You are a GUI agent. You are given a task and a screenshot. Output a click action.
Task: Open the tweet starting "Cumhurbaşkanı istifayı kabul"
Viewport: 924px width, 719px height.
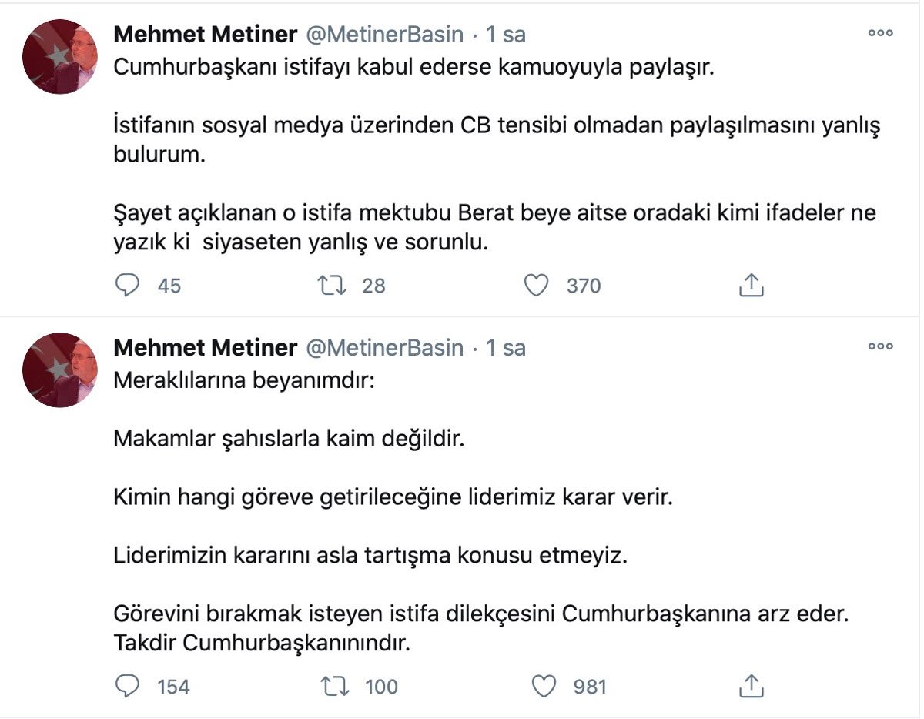tap(414, 67)
